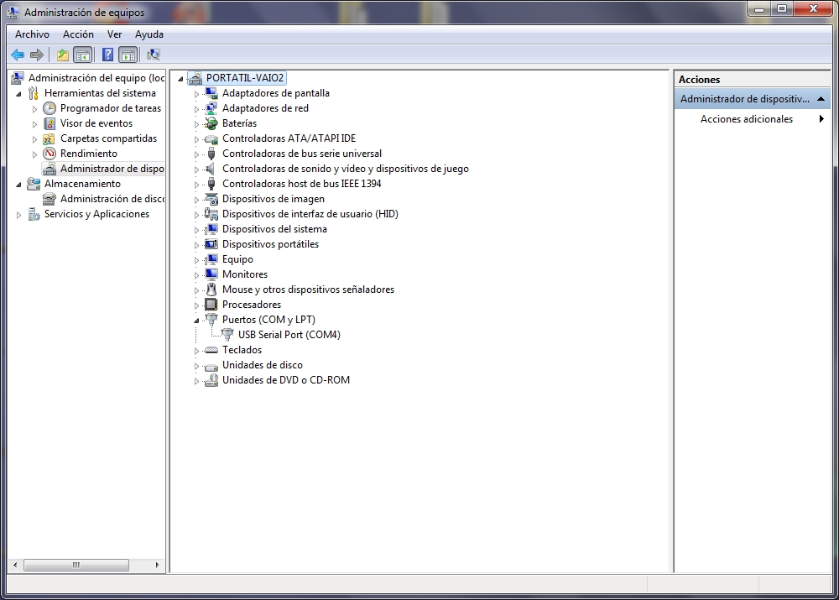Click the HID devices icon
Image resolution: width=839 pixels, height=600 pixels.
(x=211, y=214)
